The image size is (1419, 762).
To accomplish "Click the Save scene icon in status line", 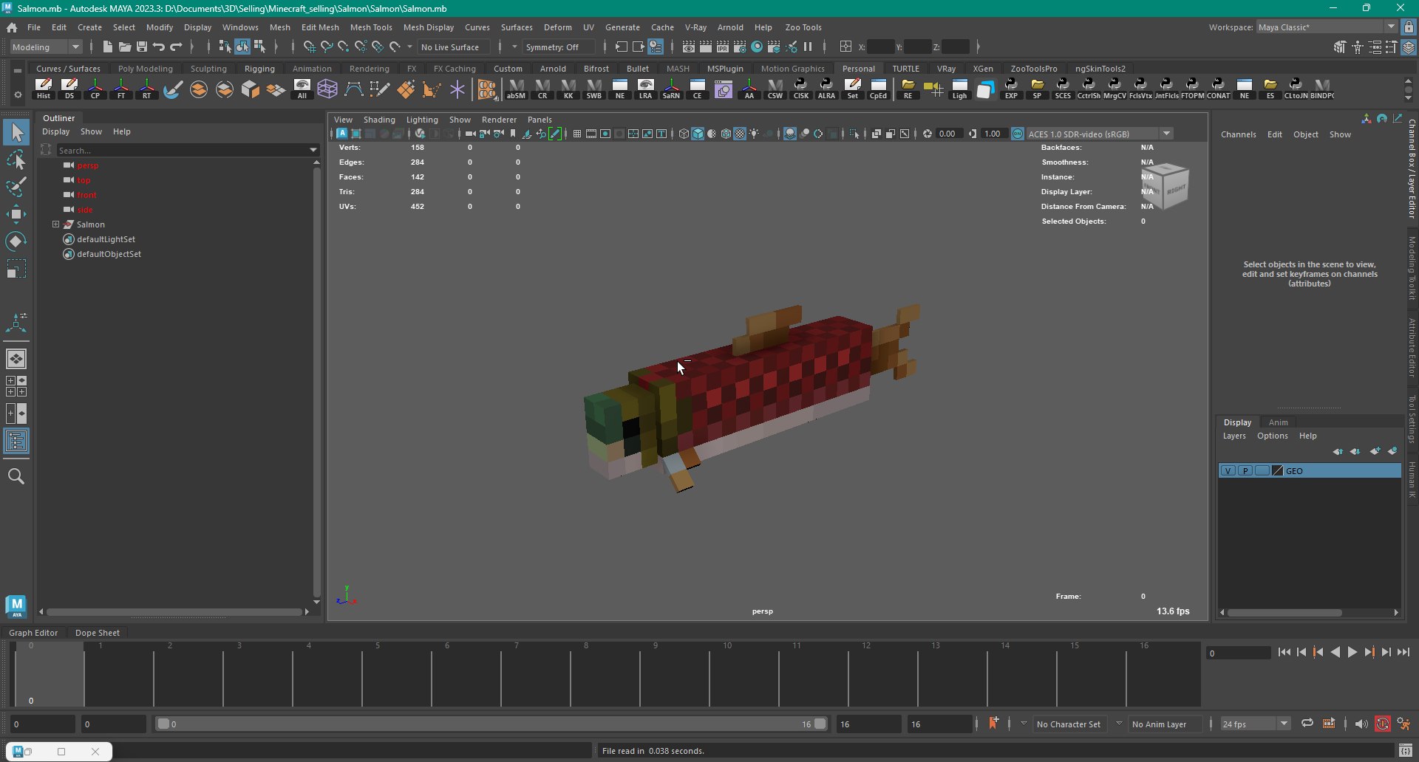I will pos(142,47).
